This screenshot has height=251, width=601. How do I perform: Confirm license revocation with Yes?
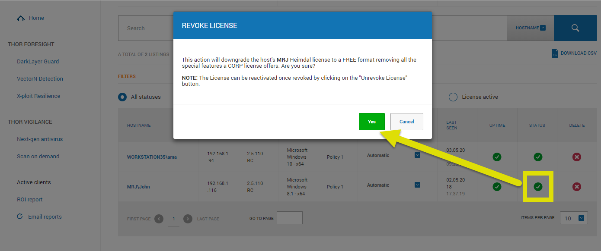click(371, 122)
